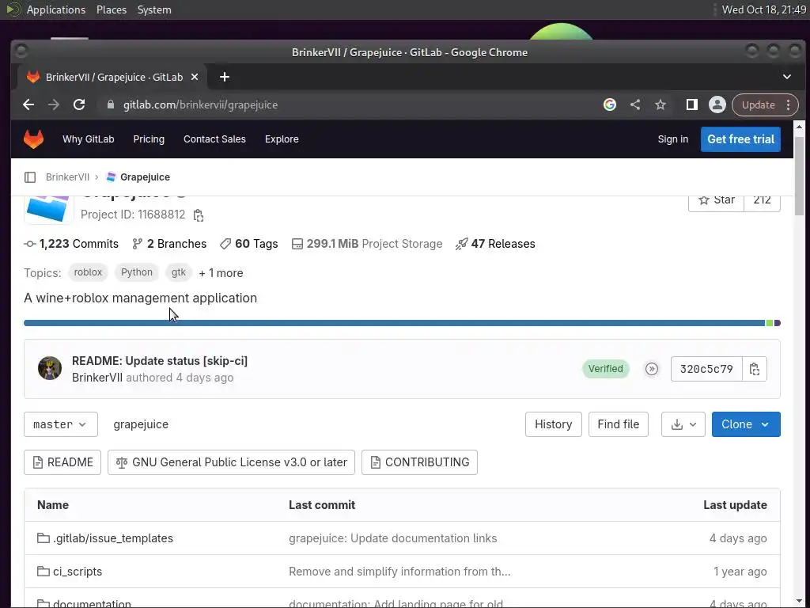Click the Grapejuice breadcrumb icon
Screen dimensions: 810x608
click(111, 177)
